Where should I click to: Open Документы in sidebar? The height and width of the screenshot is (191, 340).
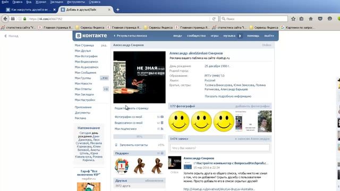(x=82, y=112)
